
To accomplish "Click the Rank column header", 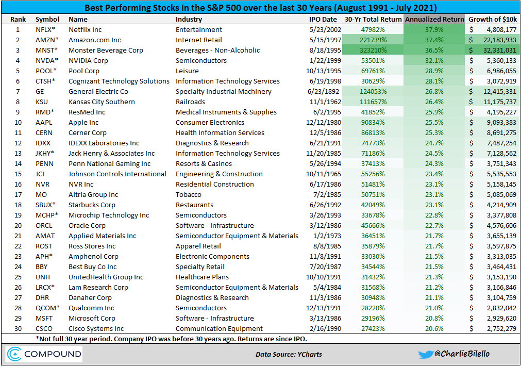I will click(x=18, y=19).
